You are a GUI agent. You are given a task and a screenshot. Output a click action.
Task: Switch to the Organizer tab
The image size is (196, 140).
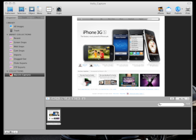(x=11, y=18)
